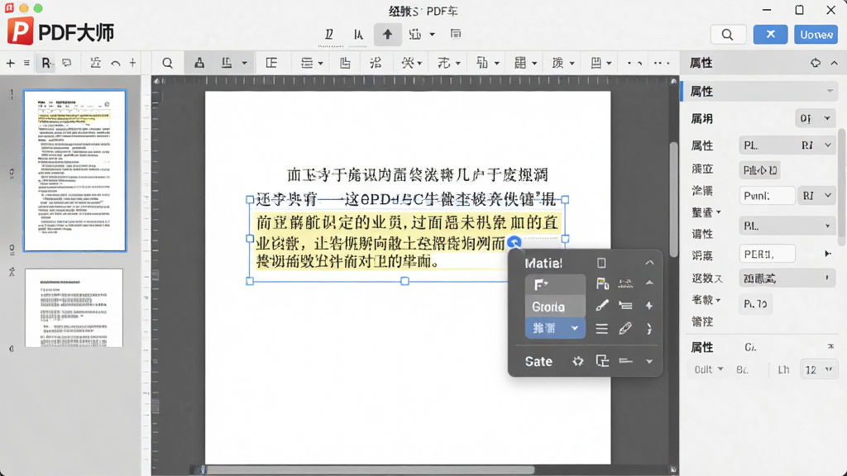Click the stamp tool icon
This screenshot has width=847, height=476.
pos(199,63)
